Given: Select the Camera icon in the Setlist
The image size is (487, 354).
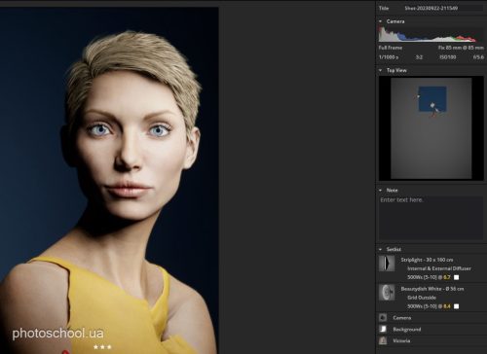Looking at the screenshot, I should 383,318.
